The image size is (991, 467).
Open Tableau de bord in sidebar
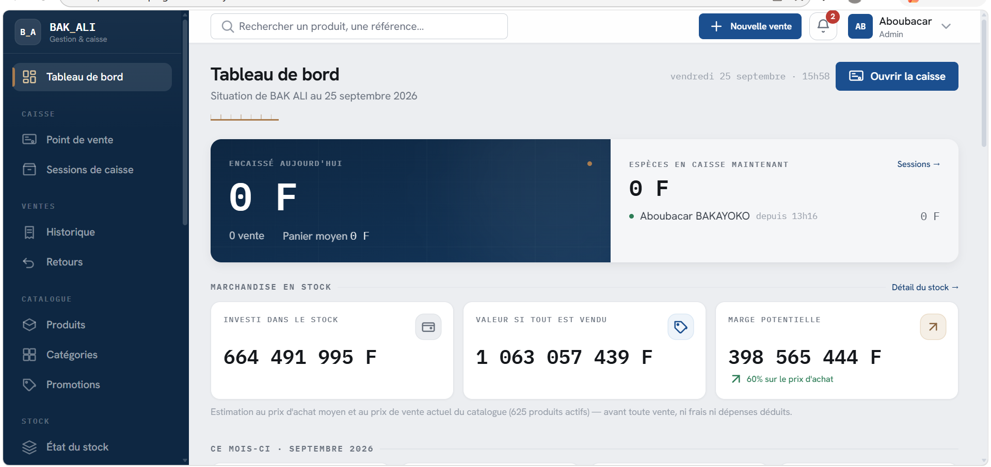click(92, 77)
